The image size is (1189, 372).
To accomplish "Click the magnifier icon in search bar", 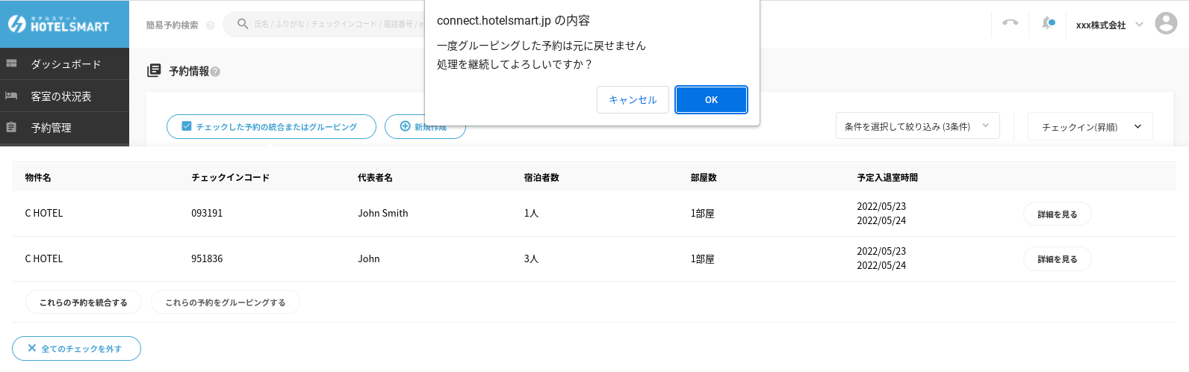I will click(x=243, y=24).
